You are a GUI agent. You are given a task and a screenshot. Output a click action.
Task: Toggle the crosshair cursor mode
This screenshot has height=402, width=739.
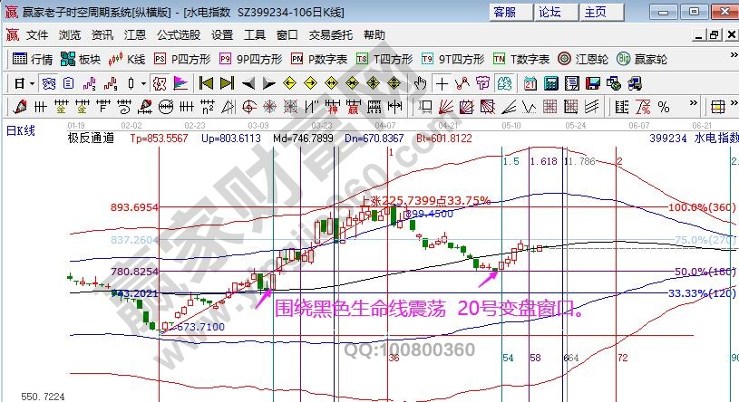[442, 83]
